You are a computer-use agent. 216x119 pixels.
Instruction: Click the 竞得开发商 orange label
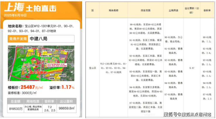click(x=18, y=39)
